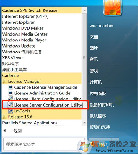138x155 pixels.
Task: Go back with the 返回 button
Action: click(x=18, y=131)
